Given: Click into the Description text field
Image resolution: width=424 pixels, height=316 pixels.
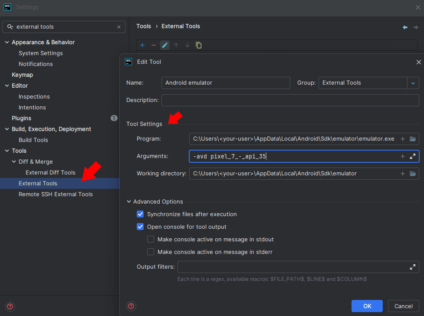Looking at the screenshot, I should click(290, 100).
